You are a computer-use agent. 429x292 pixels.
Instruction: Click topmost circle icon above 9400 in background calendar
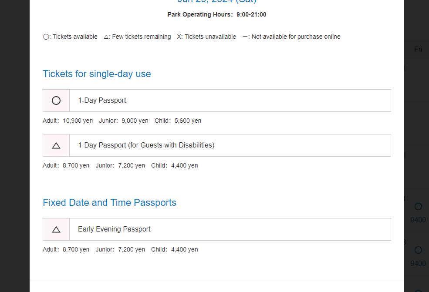(x=418, y=207)
